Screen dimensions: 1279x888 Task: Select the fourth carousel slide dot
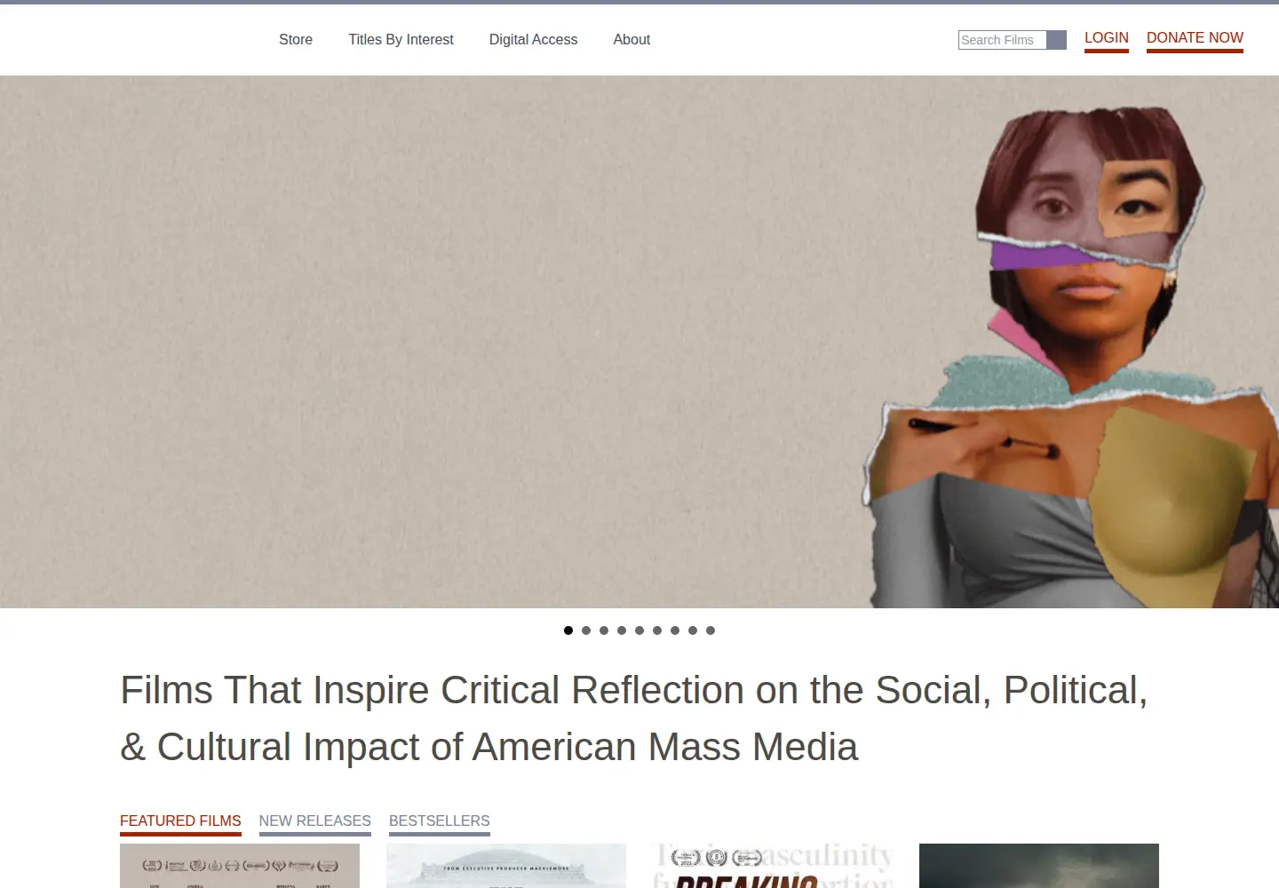[622, 630]
